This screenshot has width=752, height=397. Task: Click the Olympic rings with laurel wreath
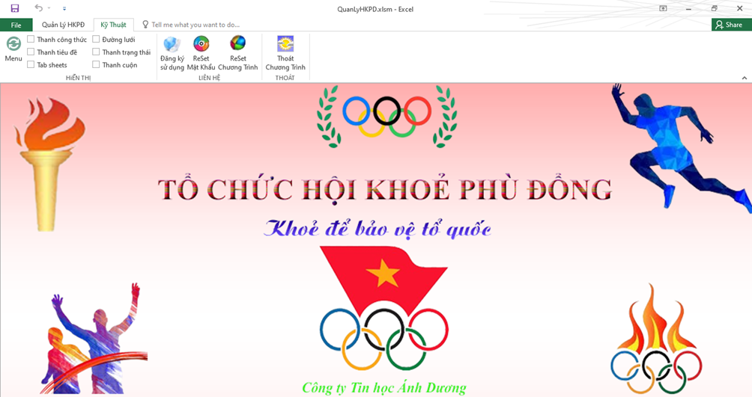point(386,117)
